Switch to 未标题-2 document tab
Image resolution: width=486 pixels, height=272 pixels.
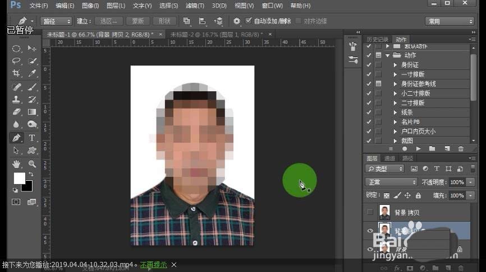point(217,34)
